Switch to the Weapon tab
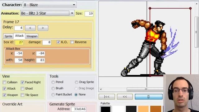 (x=32, y=36)
